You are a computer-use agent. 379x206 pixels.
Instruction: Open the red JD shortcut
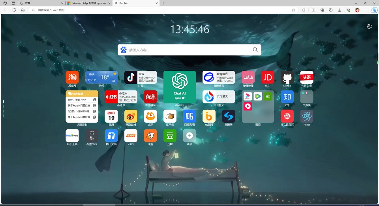[268, 77]
